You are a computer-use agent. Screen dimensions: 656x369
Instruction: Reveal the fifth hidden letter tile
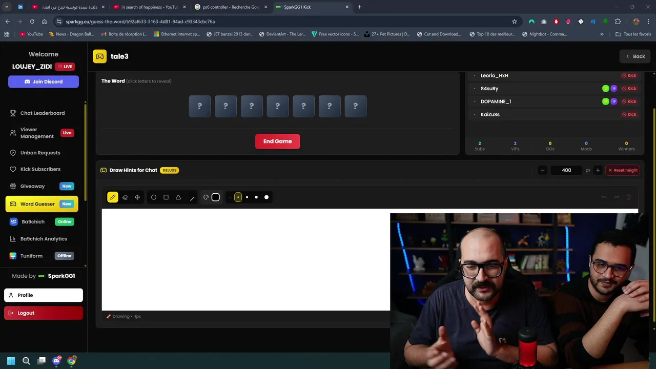(303, 106)
